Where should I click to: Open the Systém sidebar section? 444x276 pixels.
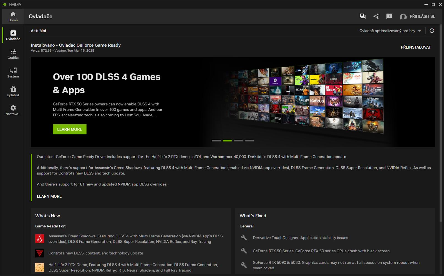tap(13, 73)
